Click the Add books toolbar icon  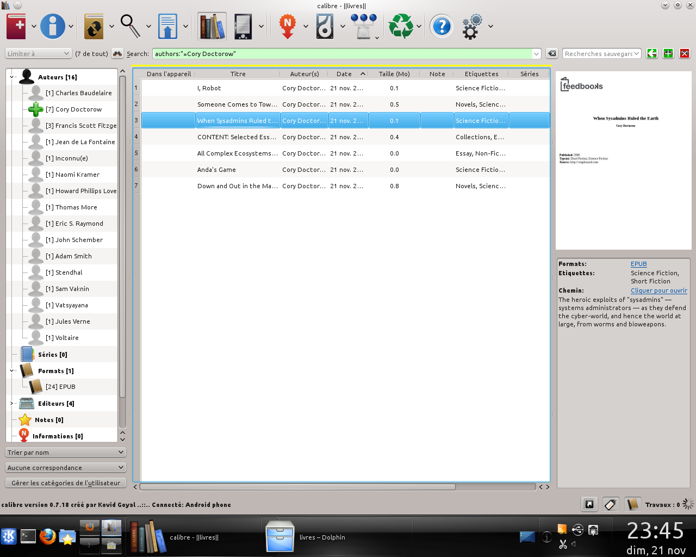point(16,26)
